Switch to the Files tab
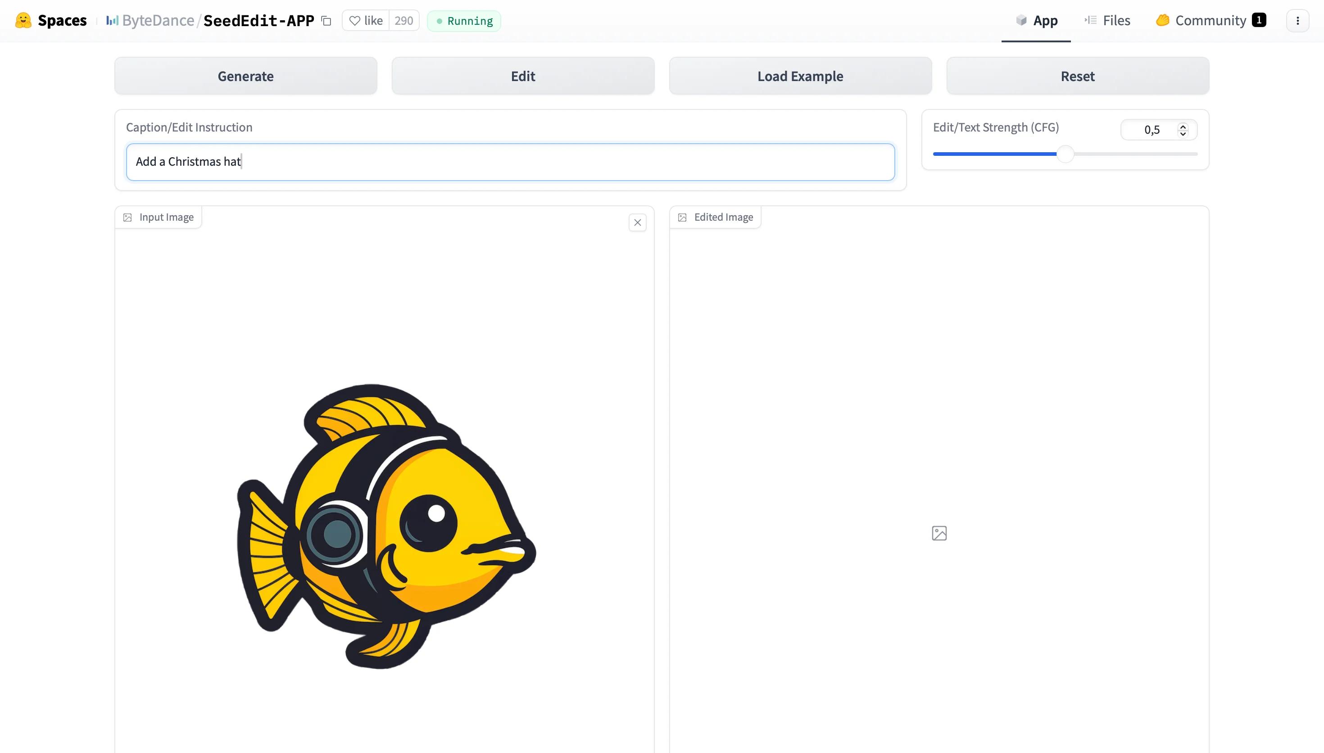The height and width of the screenshot is (753, 1324). 1107,21
